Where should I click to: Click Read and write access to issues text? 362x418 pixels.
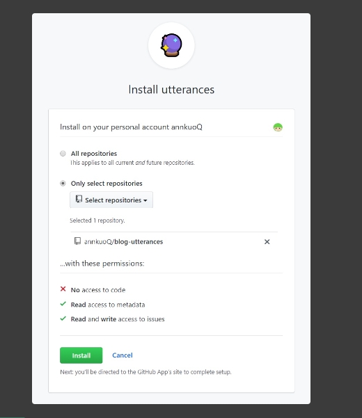tap(118, 319)
